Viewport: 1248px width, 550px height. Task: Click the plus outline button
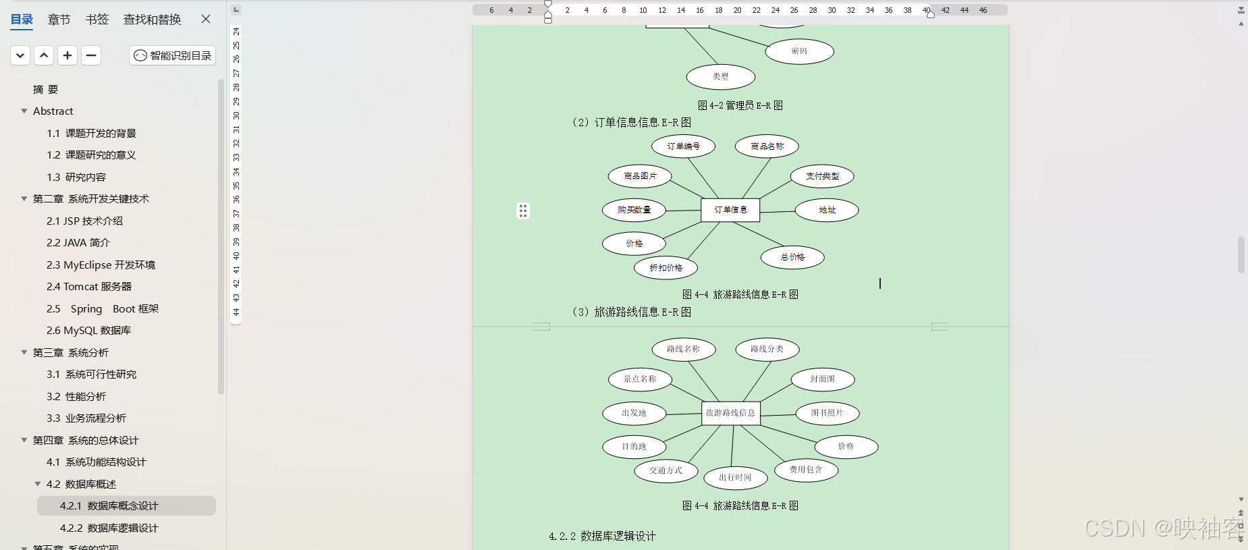(67, 55)
